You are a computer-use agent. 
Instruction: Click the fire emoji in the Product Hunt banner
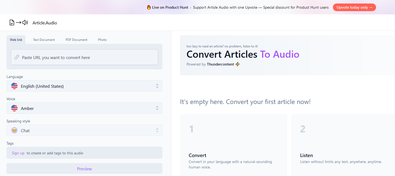pyautogui.click(x=149, y=7)
